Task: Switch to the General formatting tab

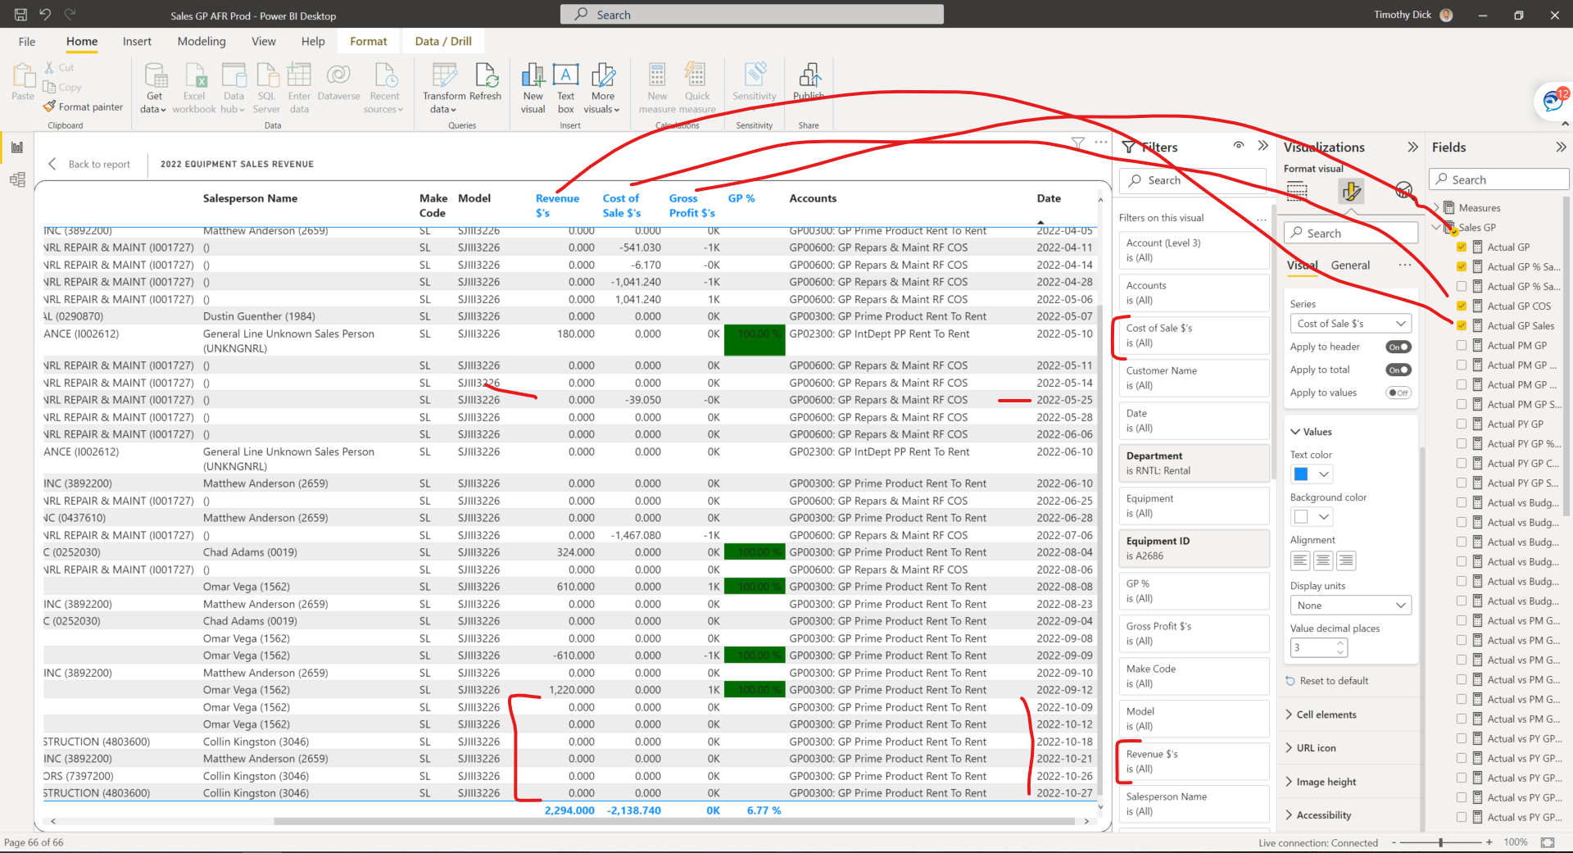Action: [x=1350, y=265]
